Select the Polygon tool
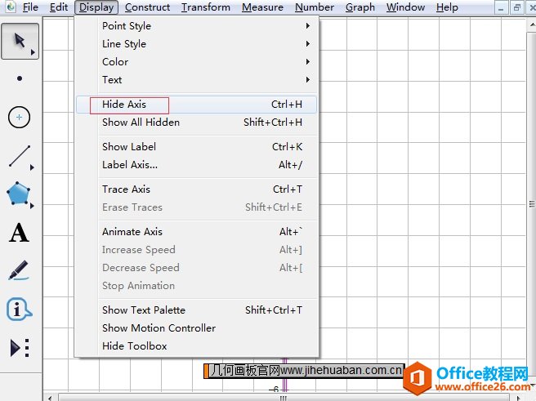This screenshot has height=401, width=536. click(x=20, y=194)
